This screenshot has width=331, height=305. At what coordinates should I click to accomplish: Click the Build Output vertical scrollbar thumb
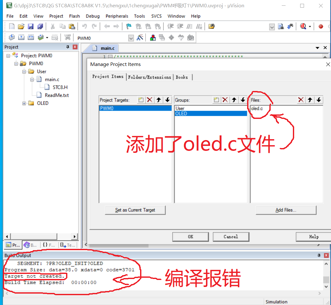pyautogui.click(x=326, y=280)
